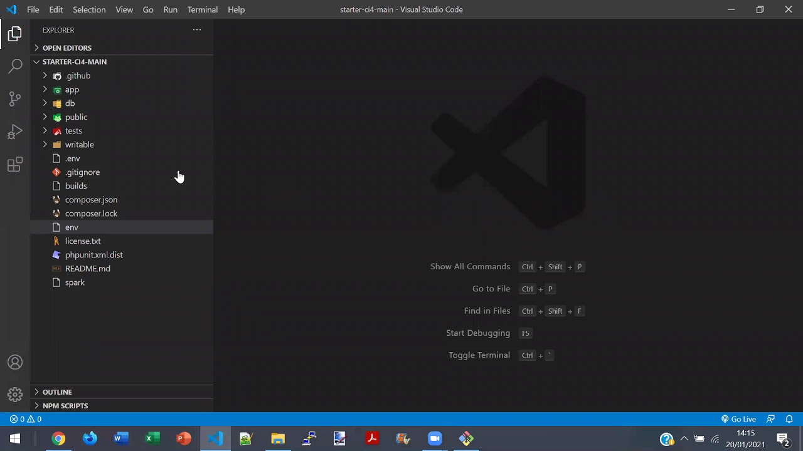This screenshot has width=803, height=451.
Task: Expand the OUTLINE section
Action: [122, 391]
